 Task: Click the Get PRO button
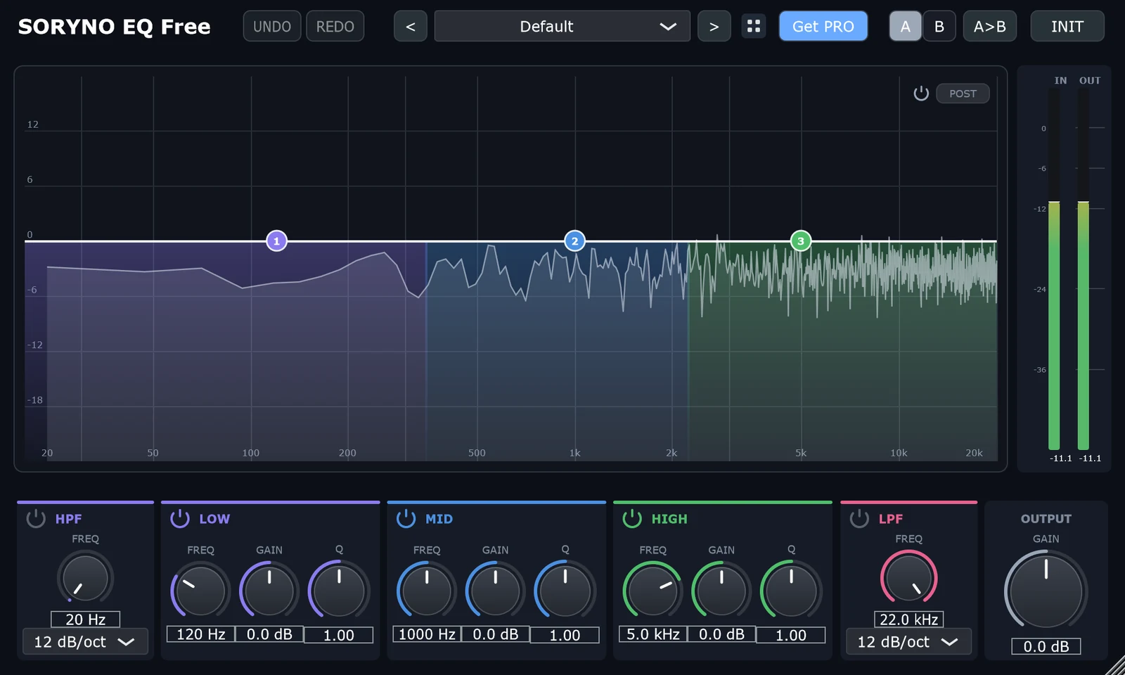(823, 26)
